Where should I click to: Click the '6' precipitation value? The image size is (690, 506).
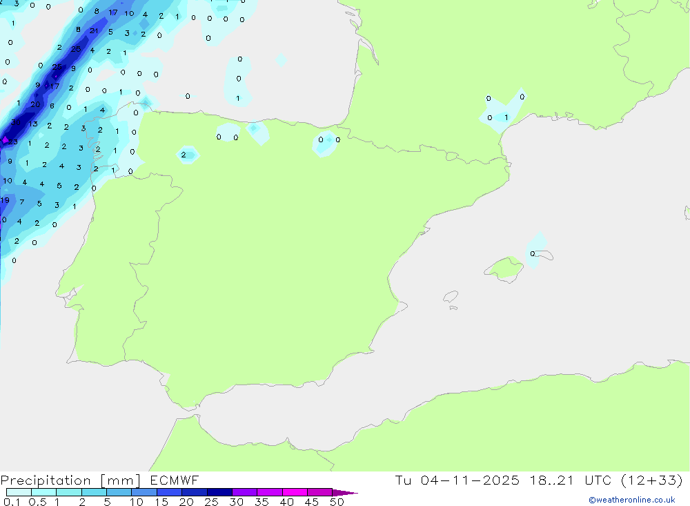[52, 106]
